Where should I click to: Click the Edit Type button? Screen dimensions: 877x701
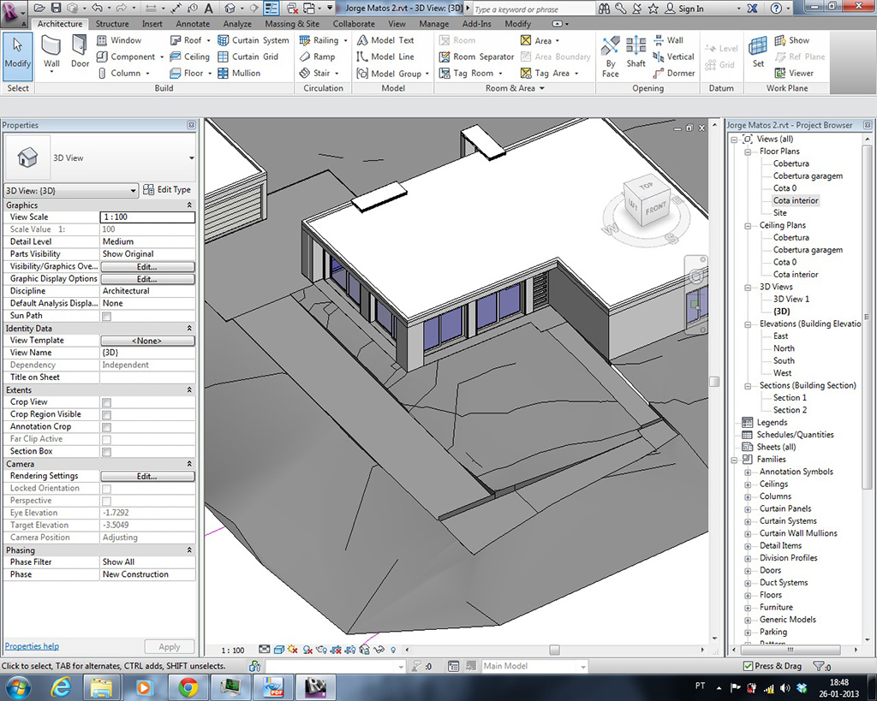point(167,190)
